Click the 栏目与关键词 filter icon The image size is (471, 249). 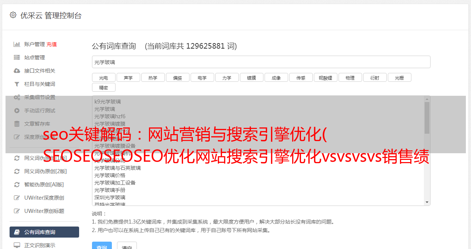(x=17, y=84)
